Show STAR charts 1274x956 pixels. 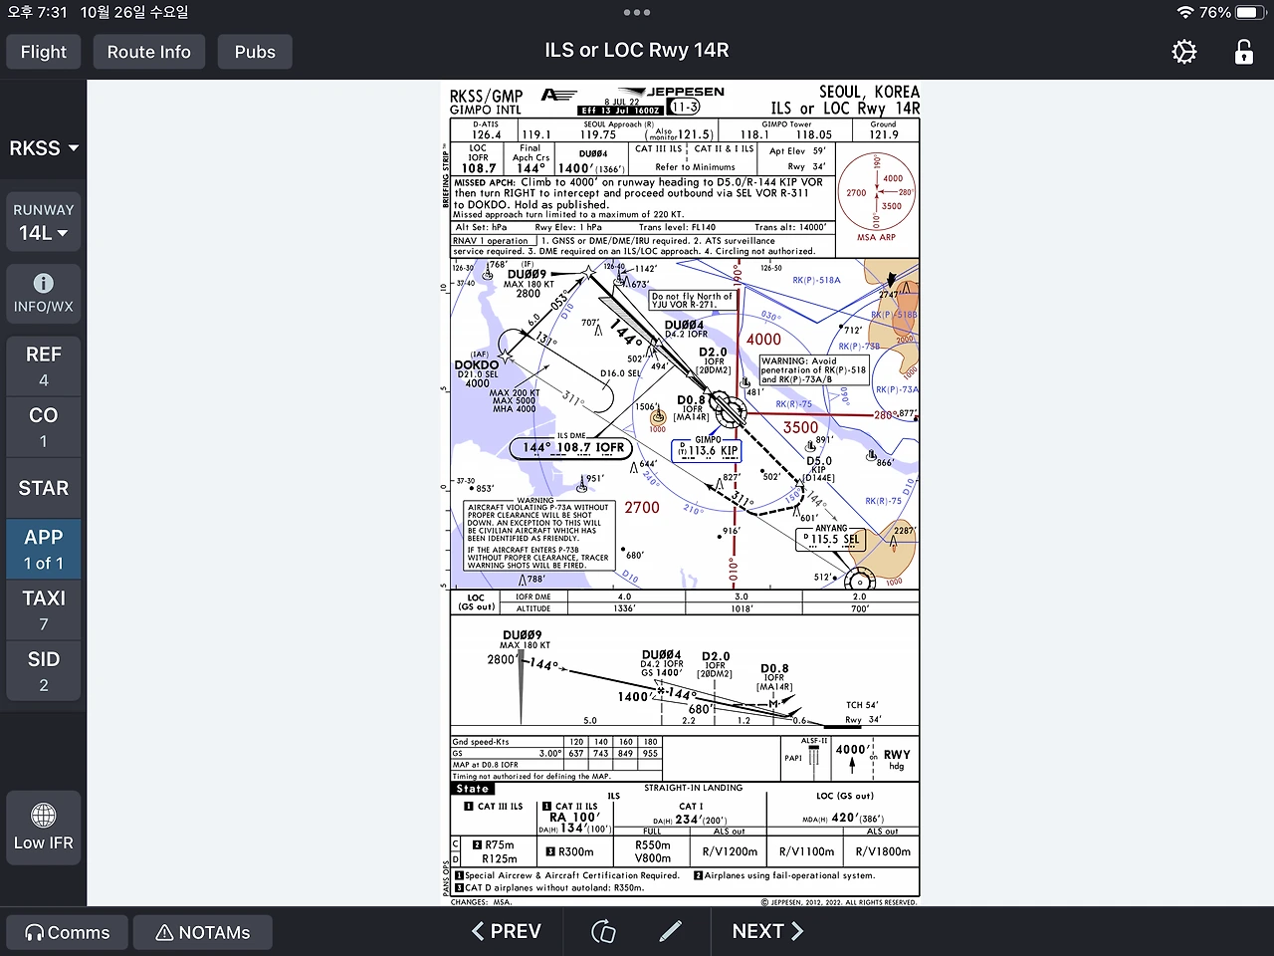tap(44, 488)
